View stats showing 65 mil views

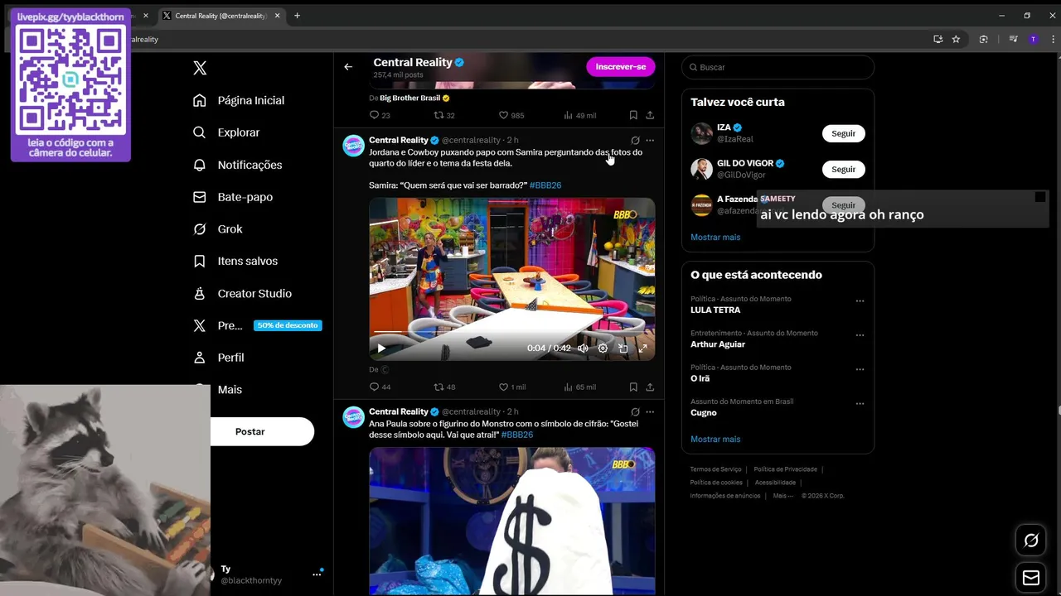point(579,387)
